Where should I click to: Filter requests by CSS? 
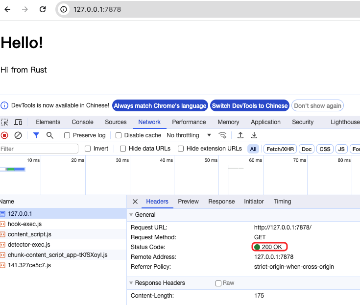pyautogui.click(x=325, y=149)
